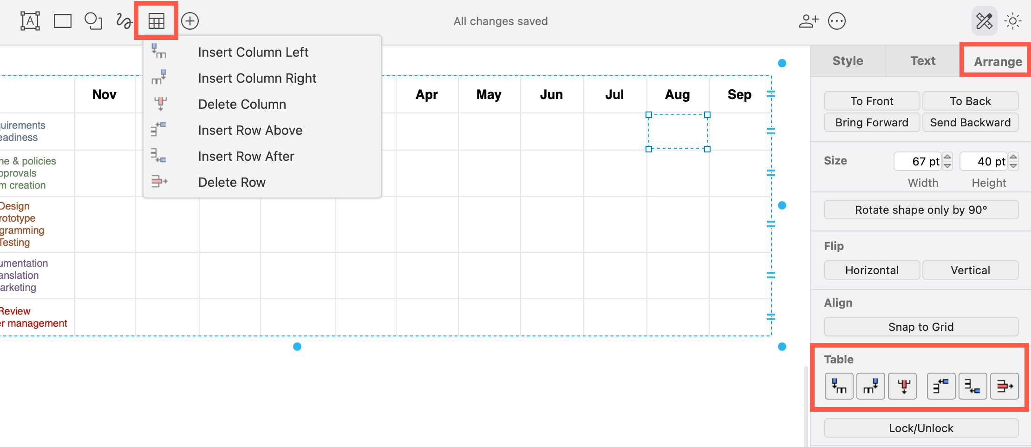
Task: Open the Table tool in toolbar
Action: pos(157,20)
